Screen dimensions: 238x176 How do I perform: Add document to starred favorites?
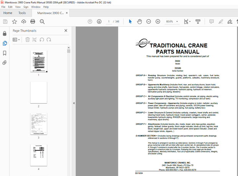(x=15, y=22)
